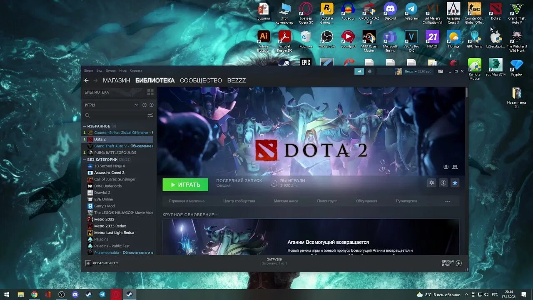Click ДОБАВИТЬ ИГРУ at bottom left
This screenshot has height=300, width=533.
point(102,263)
